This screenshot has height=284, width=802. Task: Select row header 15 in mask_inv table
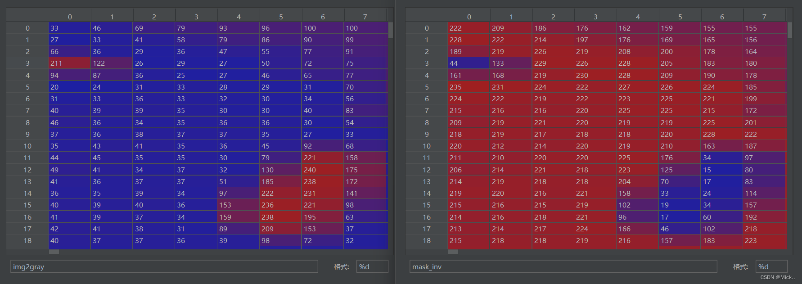pos(427,205)
